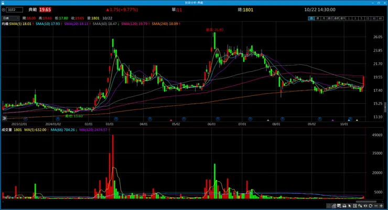The width and height of the screenshot is (388, 210).
Task: Switch to the weekly 週 period tab
Action: tap(318, 18)
